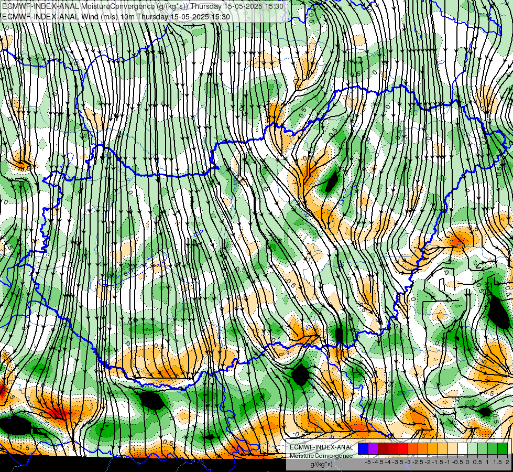Click the legend scale value -1.5

(438, 462)
